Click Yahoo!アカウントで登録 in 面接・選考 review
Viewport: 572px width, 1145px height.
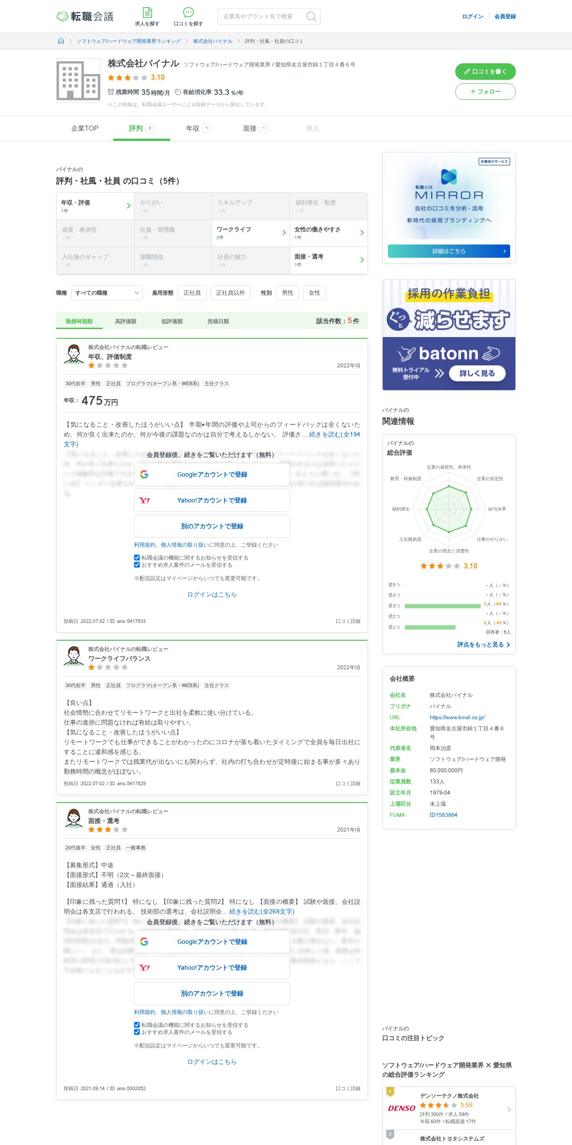pos(212,968)
